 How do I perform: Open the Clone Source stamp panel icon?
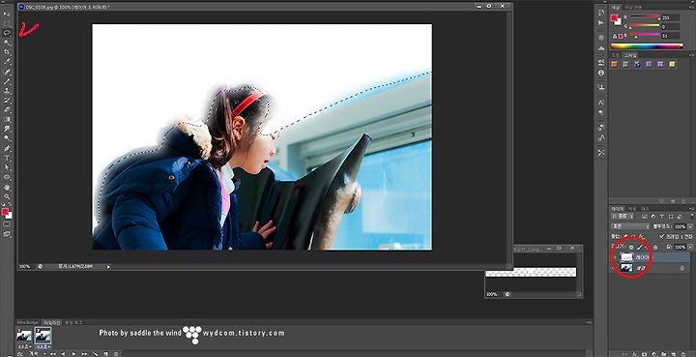pyautogui.click(x=601, y=87)
